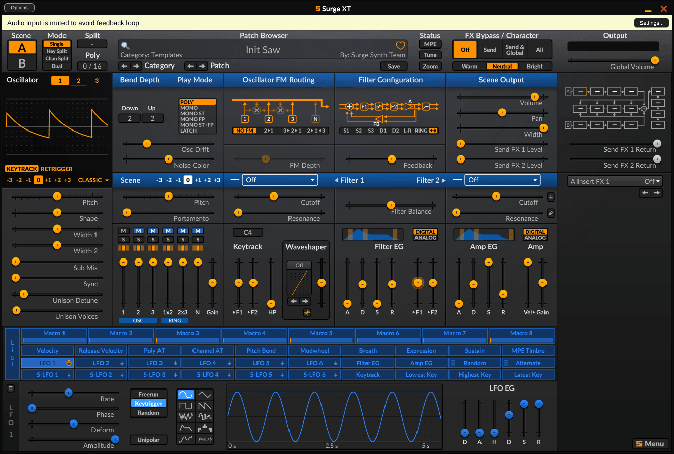Image resolution: width=674 pixels, height=454 pixels.
Task: Select the envelope LFO shape
Action: 186,428
